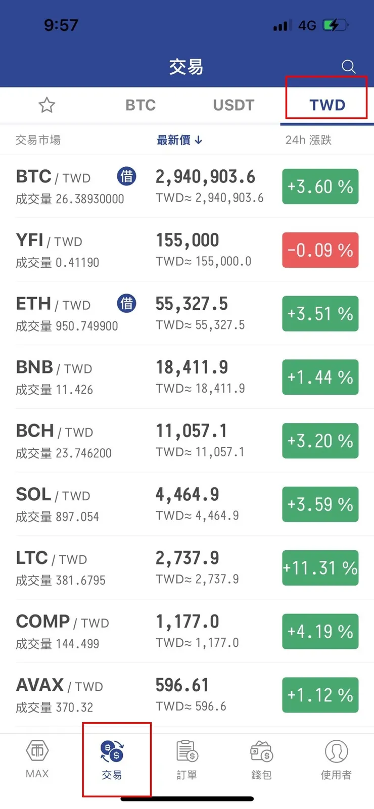
Task: Tap the red -0.09 % change badge
Action: (x=320, y=250)
